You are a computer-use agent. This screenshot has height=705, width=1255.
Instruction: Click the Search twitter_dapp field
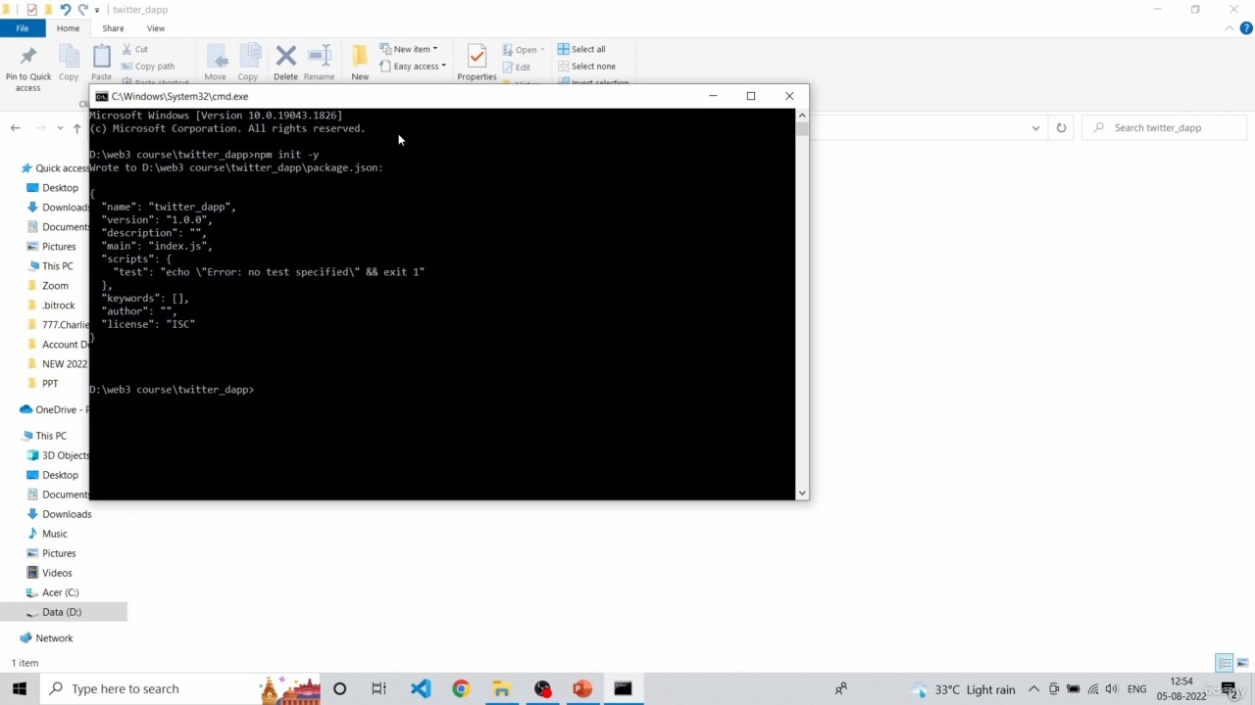tap(1165, 127)
